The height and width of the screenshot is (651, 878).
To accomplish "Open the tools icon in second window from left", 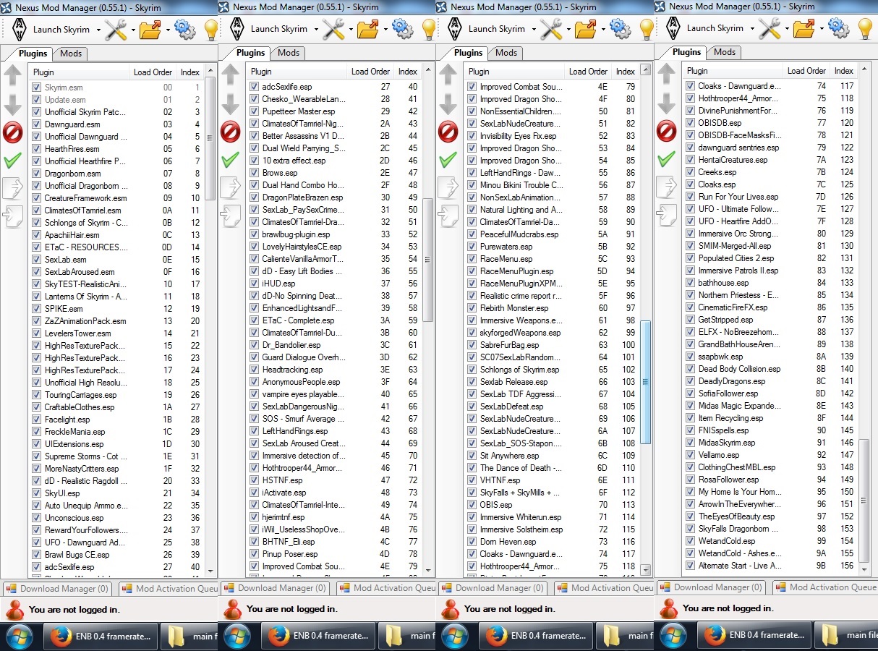I will [x=333, y=30].
